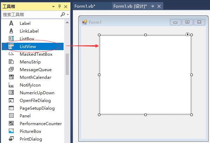Select the PictureBox control icon

11,131
